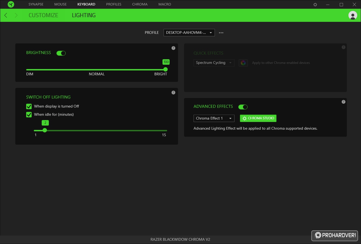Viewport: 361px width, 244px height.
Task: Switch to the Mouse tab
Action: pos(61,4)
